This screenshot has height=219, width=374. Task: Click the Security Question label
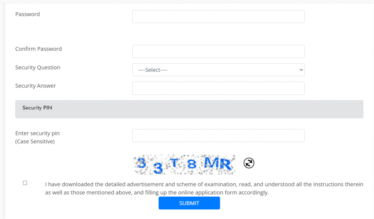click(38, 68)
